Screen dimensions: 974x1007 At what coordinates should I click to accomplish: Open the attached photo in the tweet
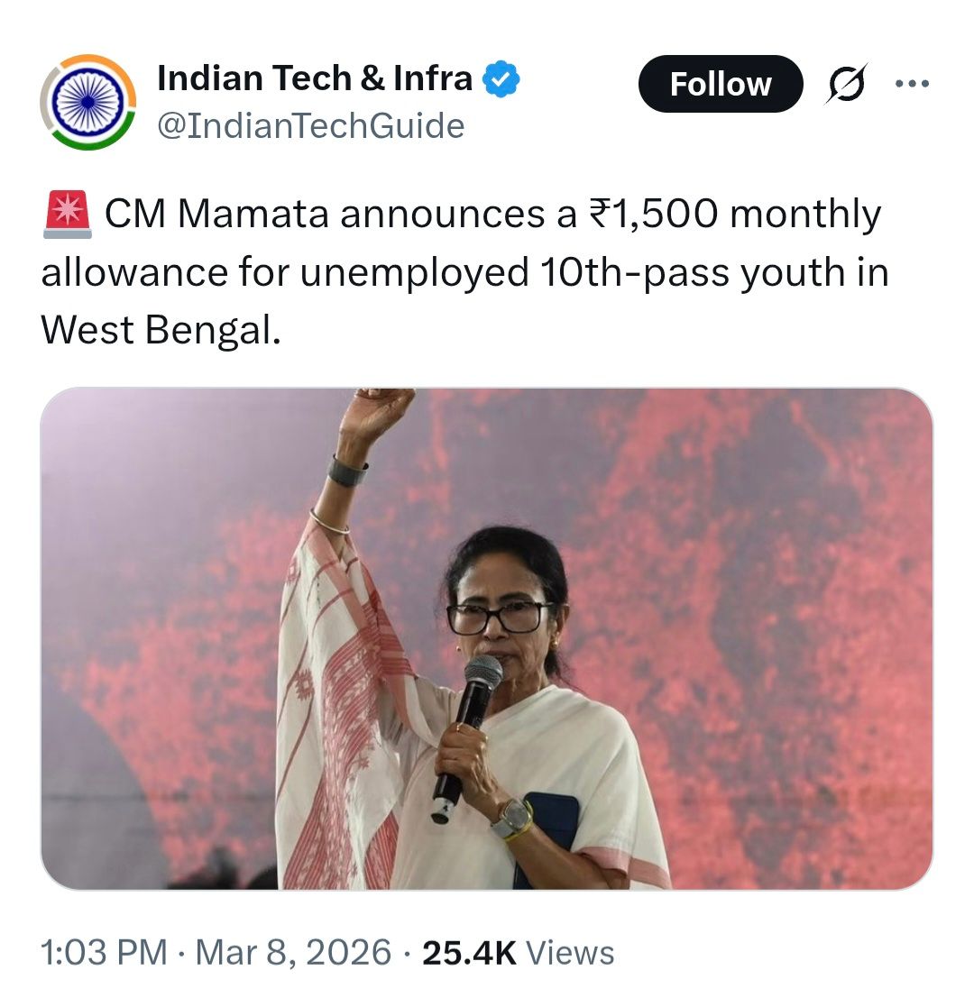coord(487,638)
